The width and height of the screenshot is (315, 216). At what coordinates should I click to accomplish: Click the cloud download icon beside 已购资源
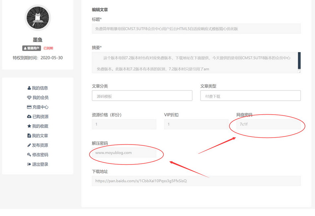click(29, 117)
